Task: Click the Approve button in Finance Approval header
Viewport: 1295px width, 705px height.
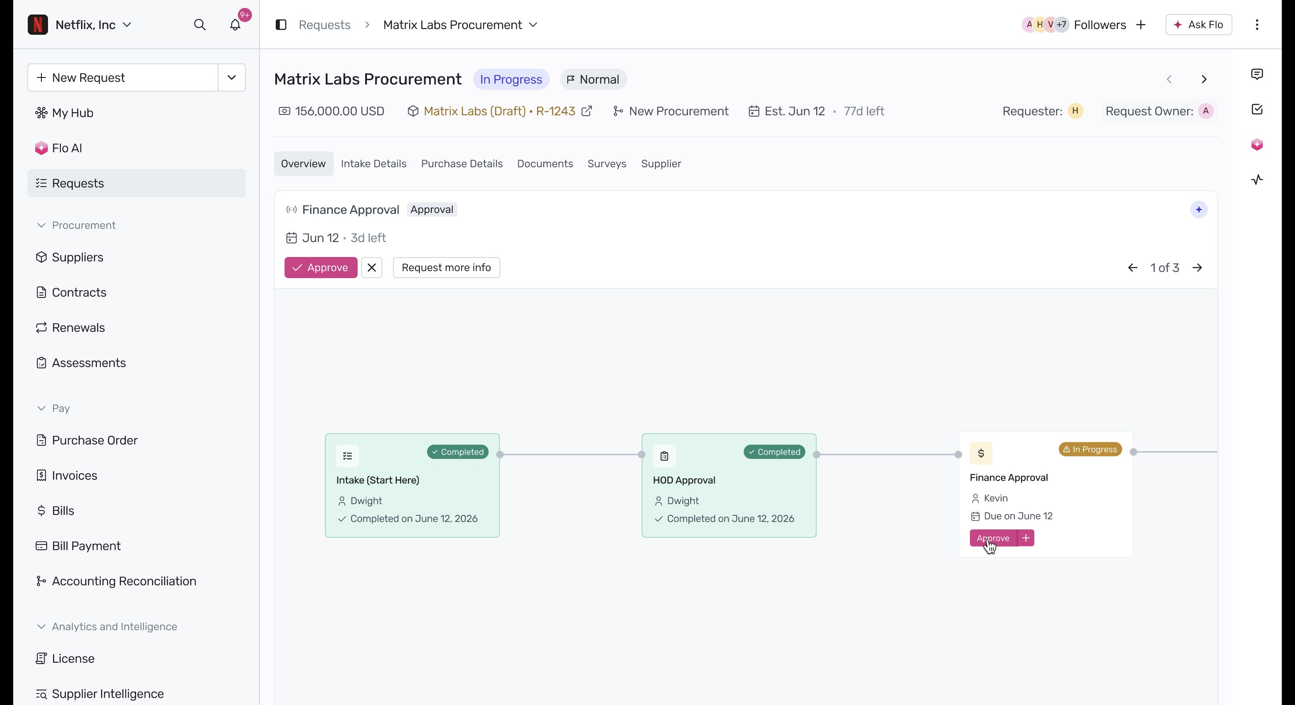Action: point(321,268)
